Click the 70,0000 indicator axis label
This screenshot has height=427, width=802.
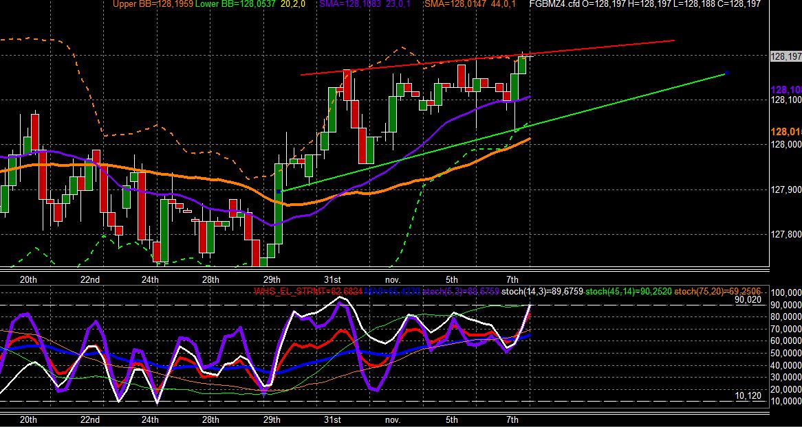click(785, 329)
